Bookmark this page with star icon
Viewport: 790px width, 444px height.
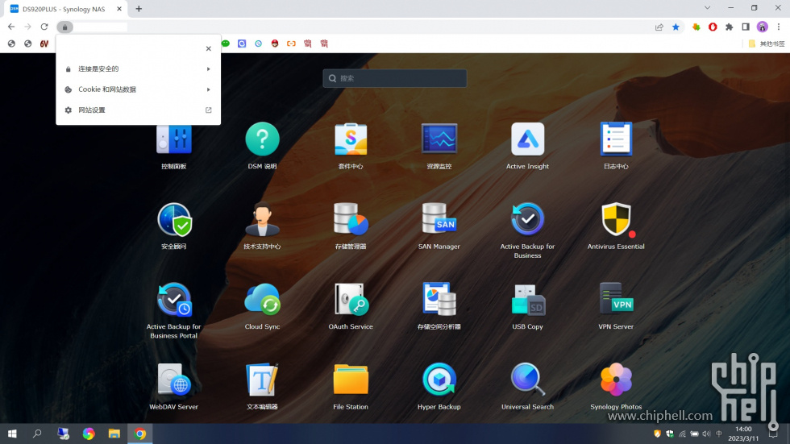tap(676, 27)
